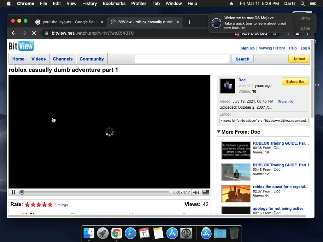Click the site padlock icon in address bar
This screenshot has width=323, height=242.
coord(47,33)
